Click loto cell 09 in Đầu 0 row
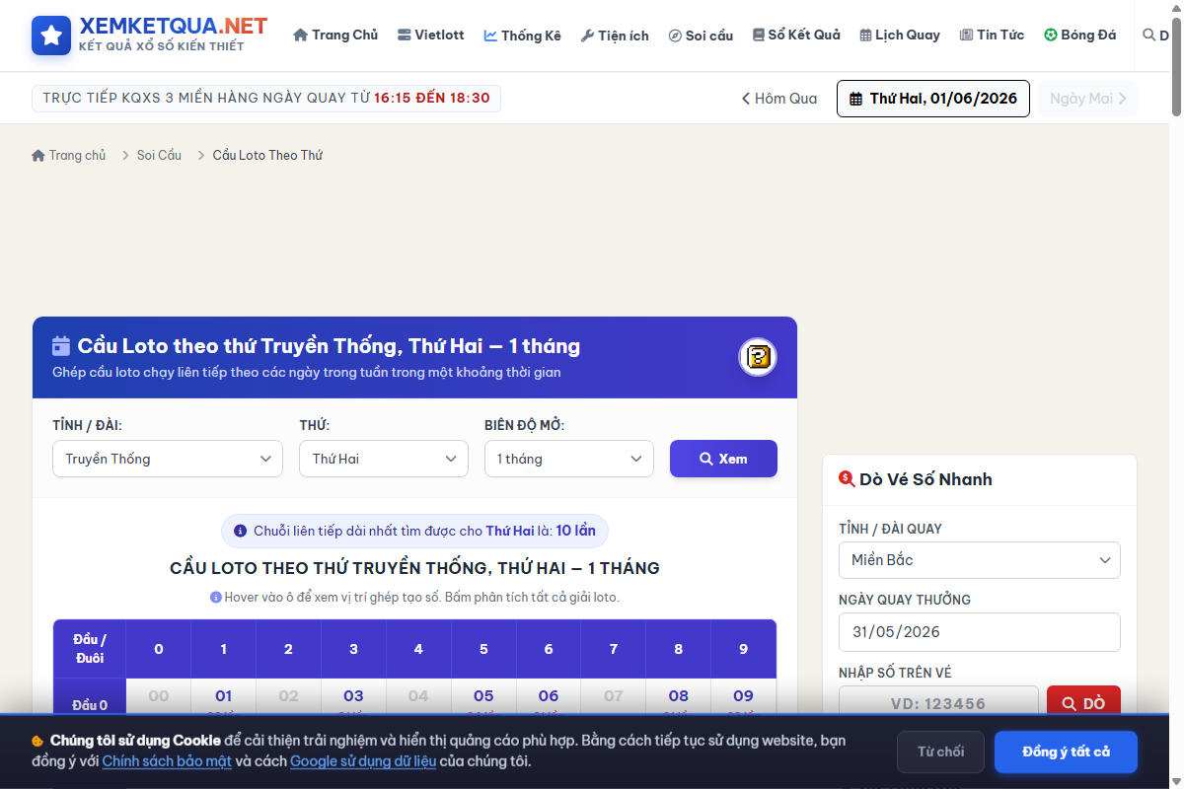Screen dimensions: 1184x789 point(744,698)
